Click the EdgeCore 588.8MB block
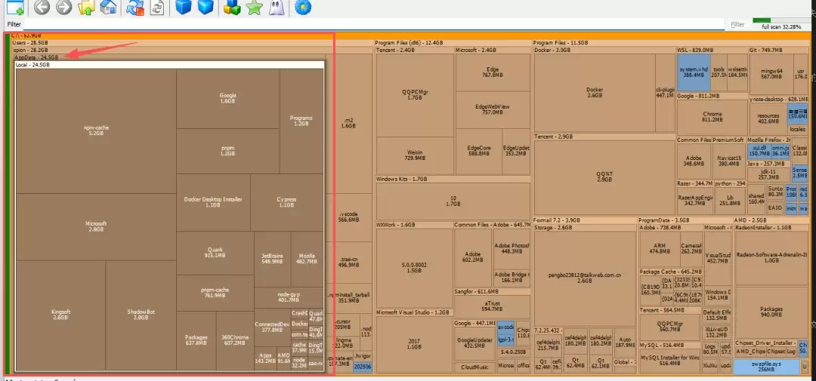This screenshot has height=381, width=816. [479, 151]
